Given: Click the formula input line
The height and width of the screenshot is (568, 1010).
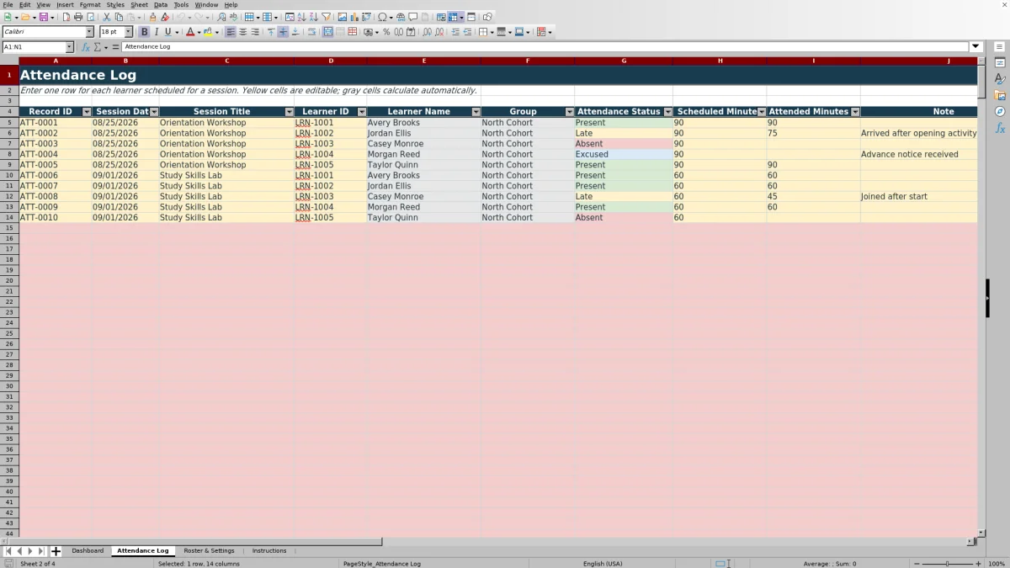Looking at the screenshot, I should click(545, 47).
